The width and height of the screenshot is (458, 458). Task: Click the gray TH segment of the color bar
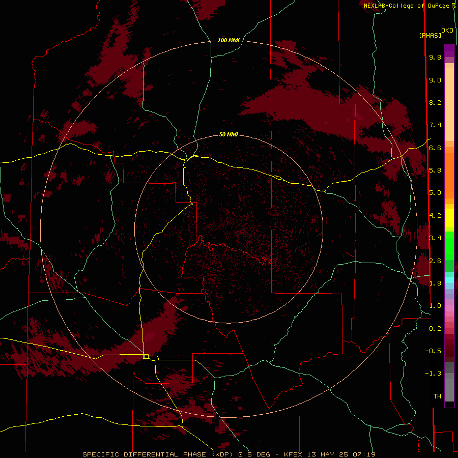449,390
